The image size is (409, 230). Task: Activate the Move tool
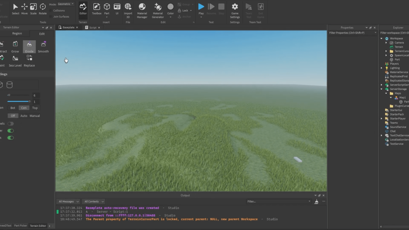(24, 9)
